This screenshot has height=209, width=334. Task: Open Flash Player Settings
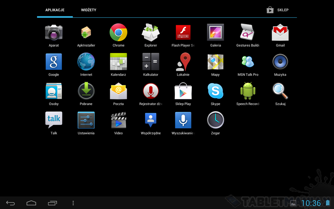pyautogui.click(x=183, y=32)
